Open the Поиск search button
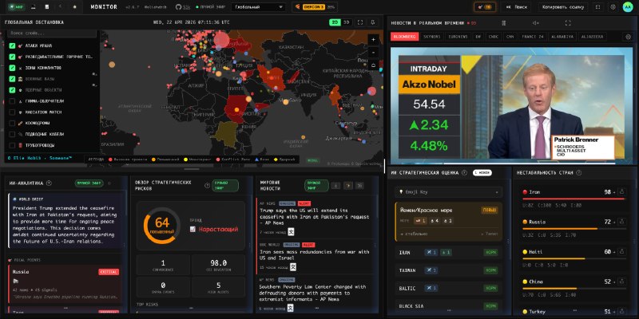639x319 pixels. pos(516,7)
